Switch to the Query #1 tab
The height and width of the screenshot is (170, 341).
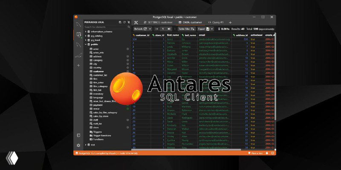click(216, 23)
